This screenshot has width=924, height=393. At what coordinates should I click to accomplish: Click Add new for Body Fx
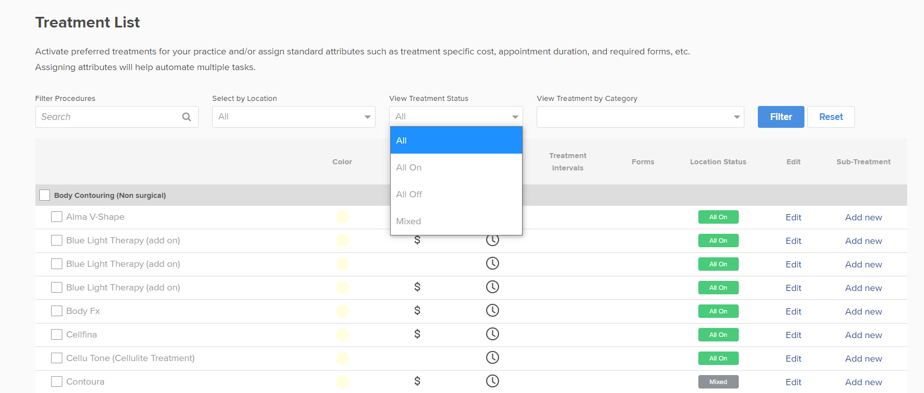[x=863, y=312]
